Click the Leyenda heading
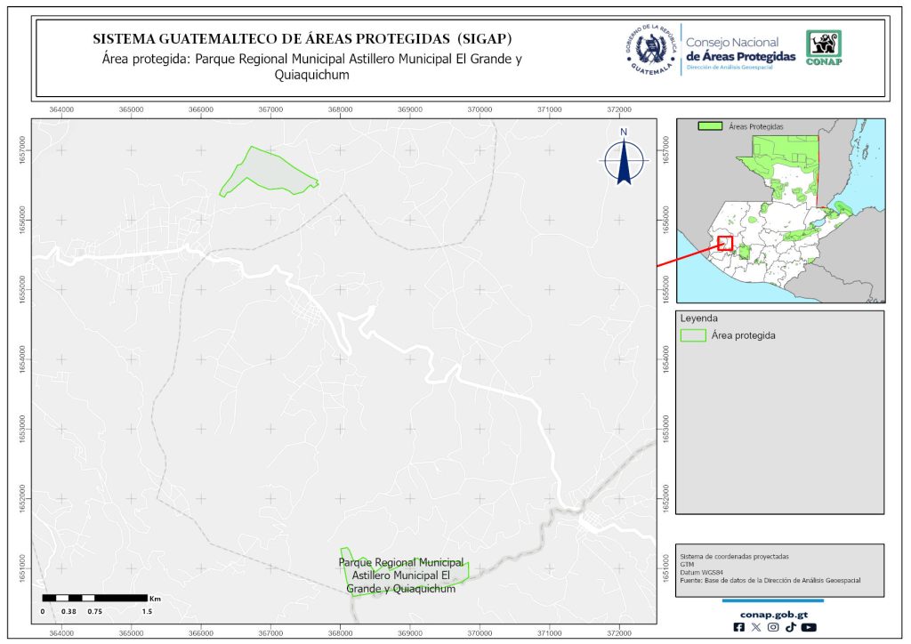The image size is (911, 644). (698, 318)
